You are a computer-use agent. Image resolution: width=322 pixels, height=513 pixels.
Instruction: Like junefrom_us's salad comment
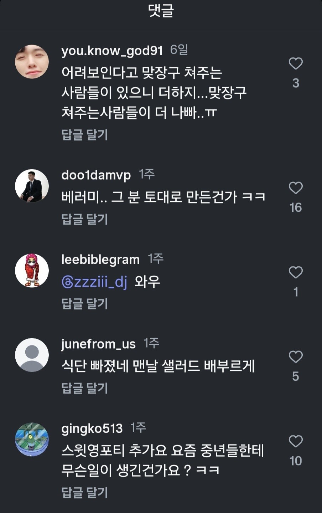[295, 357]
